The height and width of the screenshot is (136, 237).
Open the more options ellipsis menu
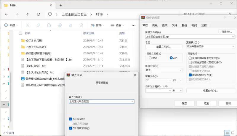coord(134,25)
